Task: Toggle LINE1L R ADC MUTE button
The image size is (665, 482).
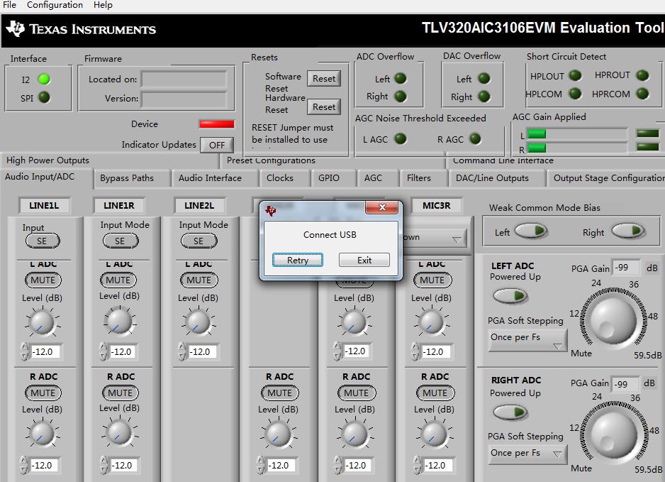Action: point(43,393)
